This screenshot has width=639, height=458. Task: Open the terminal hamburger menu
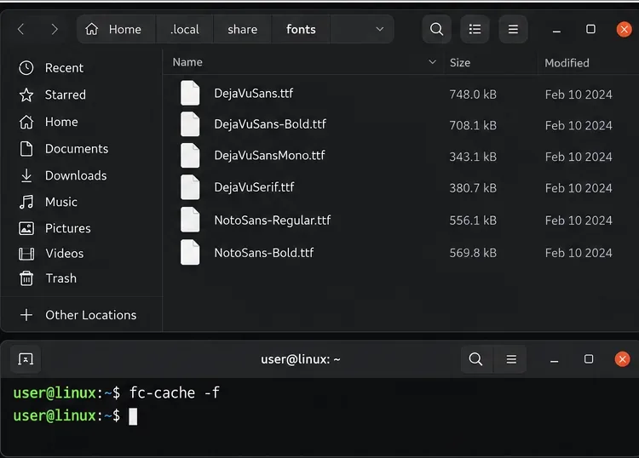[x=511, y=359]
